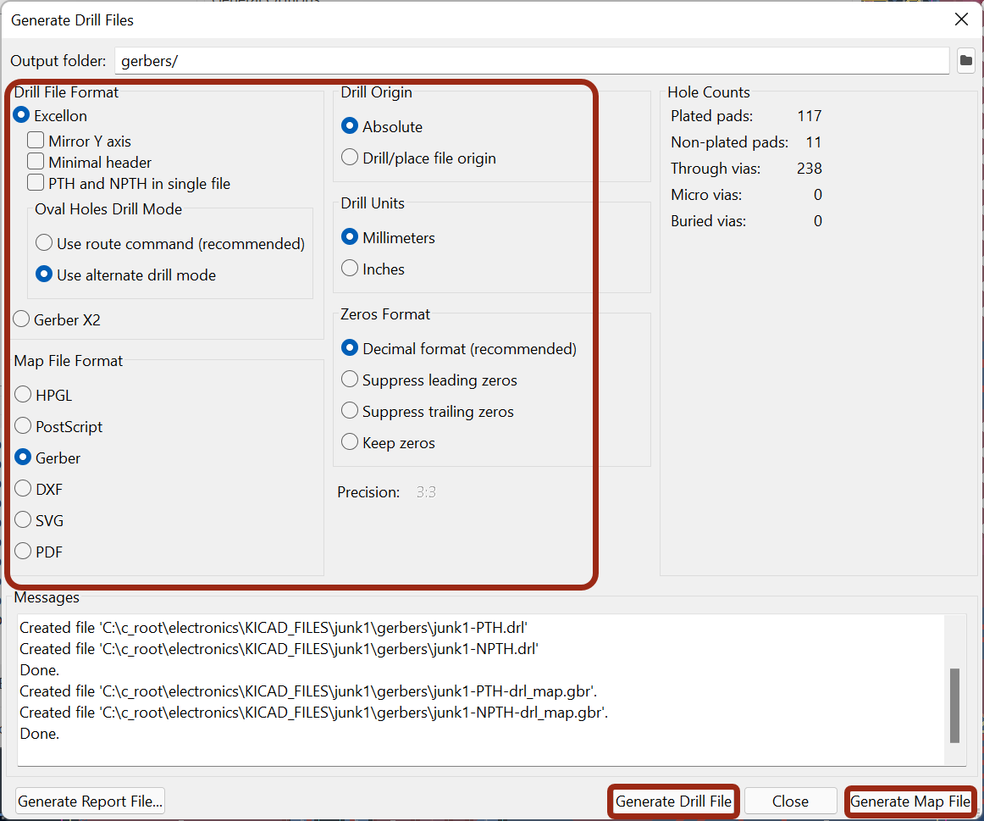Select PDF as map format

pyautogui.click(x=24, y=552)
